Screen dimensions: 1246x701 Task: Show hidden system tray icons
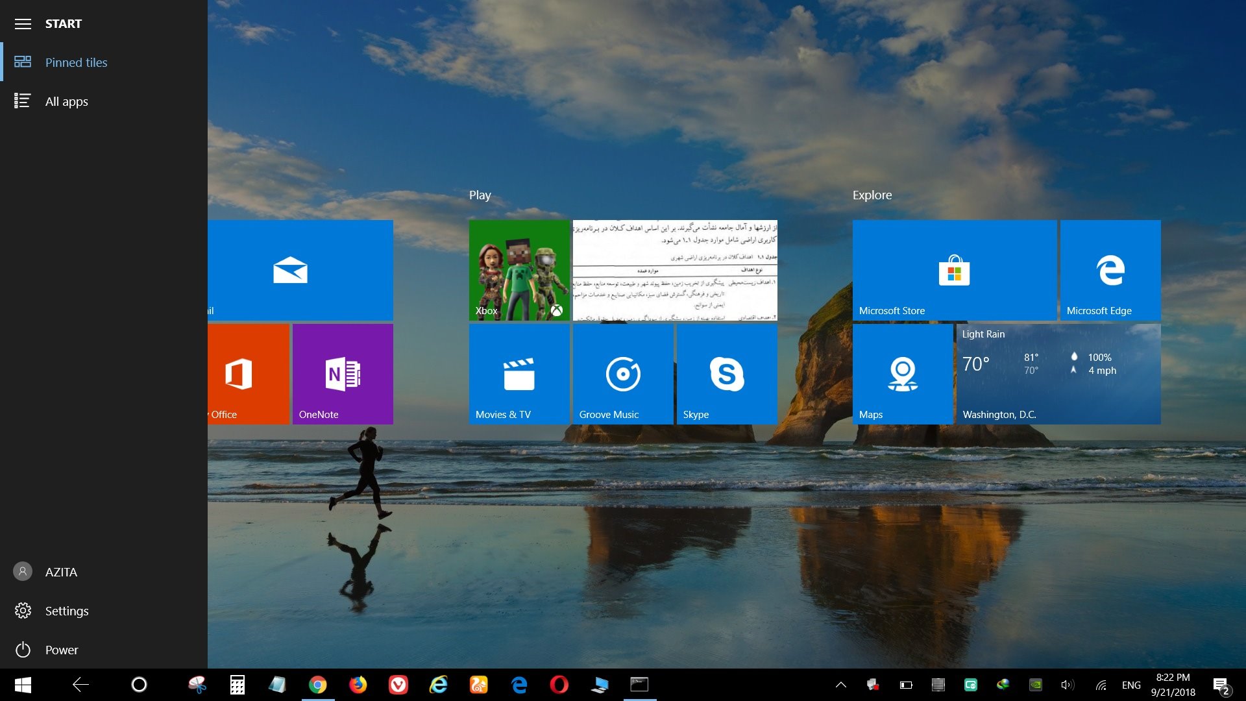(841, 685)
